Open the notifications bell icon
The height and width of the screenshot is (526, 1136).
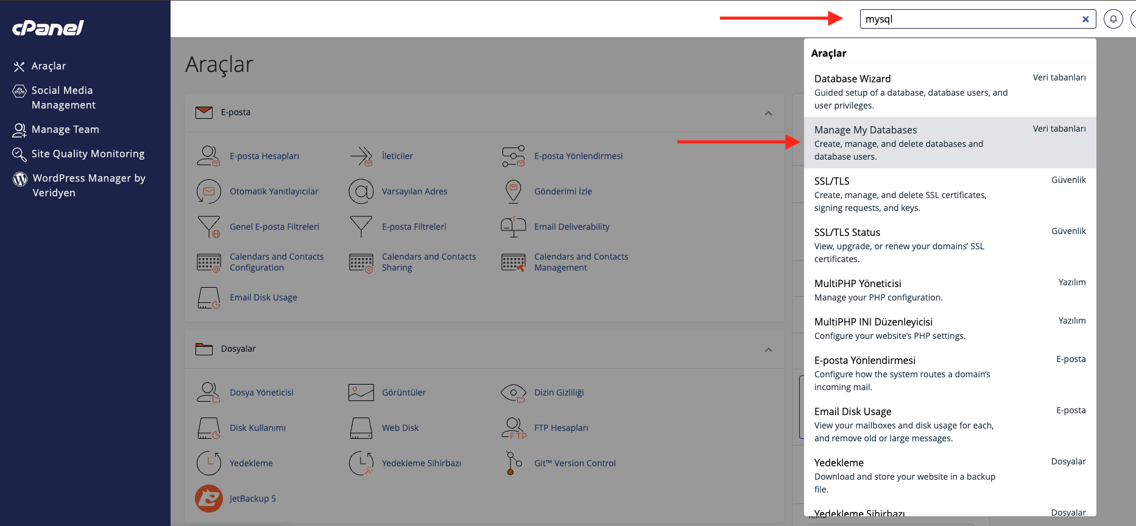1113,19
